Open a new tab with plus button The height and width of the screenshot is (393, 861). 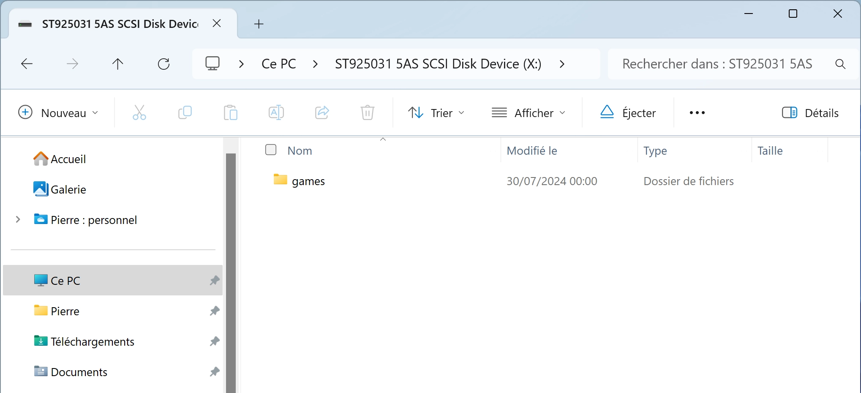click(259, 24)
